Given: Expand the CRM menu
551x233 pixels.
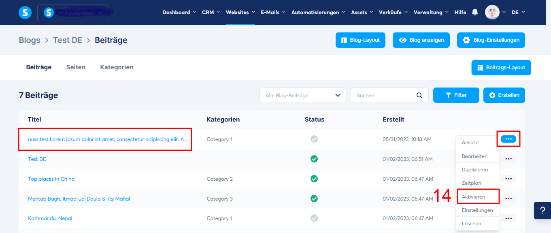Looking at the screenshot, I should 211,13.
